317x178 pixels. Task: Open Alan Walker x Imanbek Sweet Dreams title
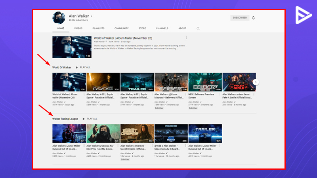[133, 147]
